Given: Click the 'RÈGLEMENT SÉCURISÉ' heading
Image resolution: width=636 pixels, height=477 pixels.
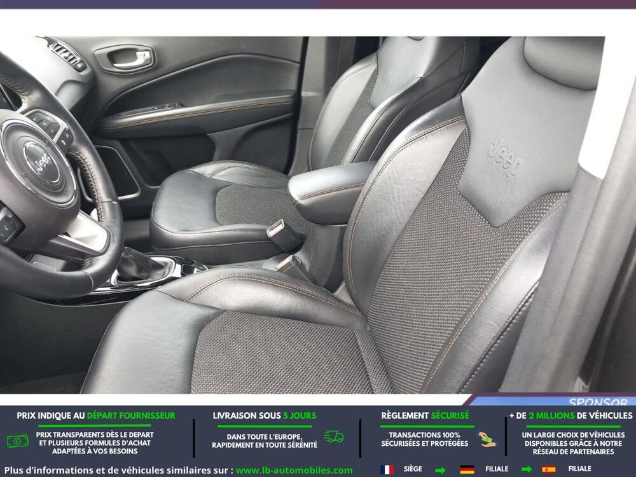Looking at the screenshot, I should click(425, 416).
